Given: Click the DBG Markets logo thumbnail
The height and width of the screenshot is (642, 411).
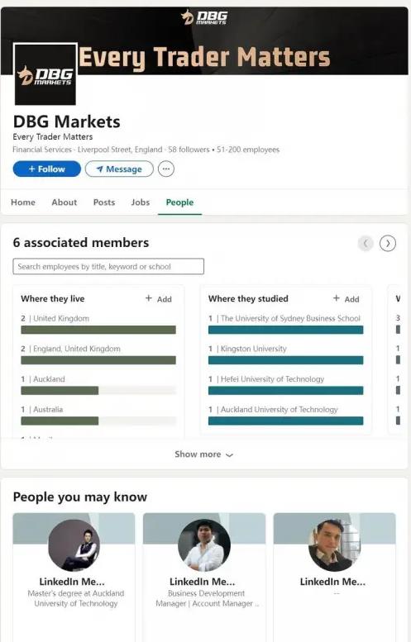Looking at the screenshot, I should coord(45,74).
